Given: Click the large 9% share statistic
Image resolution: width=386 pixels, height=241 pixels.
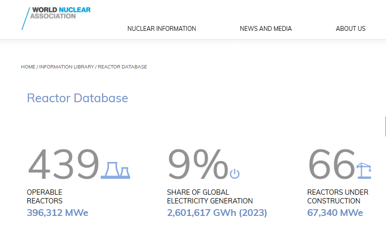Looking at the screenshot, I should tap(198, 164).
